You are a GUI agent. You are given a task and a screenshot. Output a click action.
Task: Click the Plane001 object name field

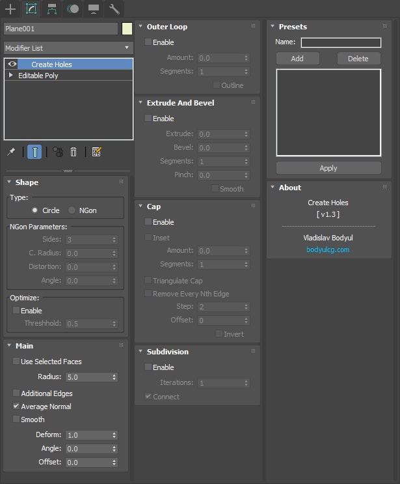(x=60, y=29)
